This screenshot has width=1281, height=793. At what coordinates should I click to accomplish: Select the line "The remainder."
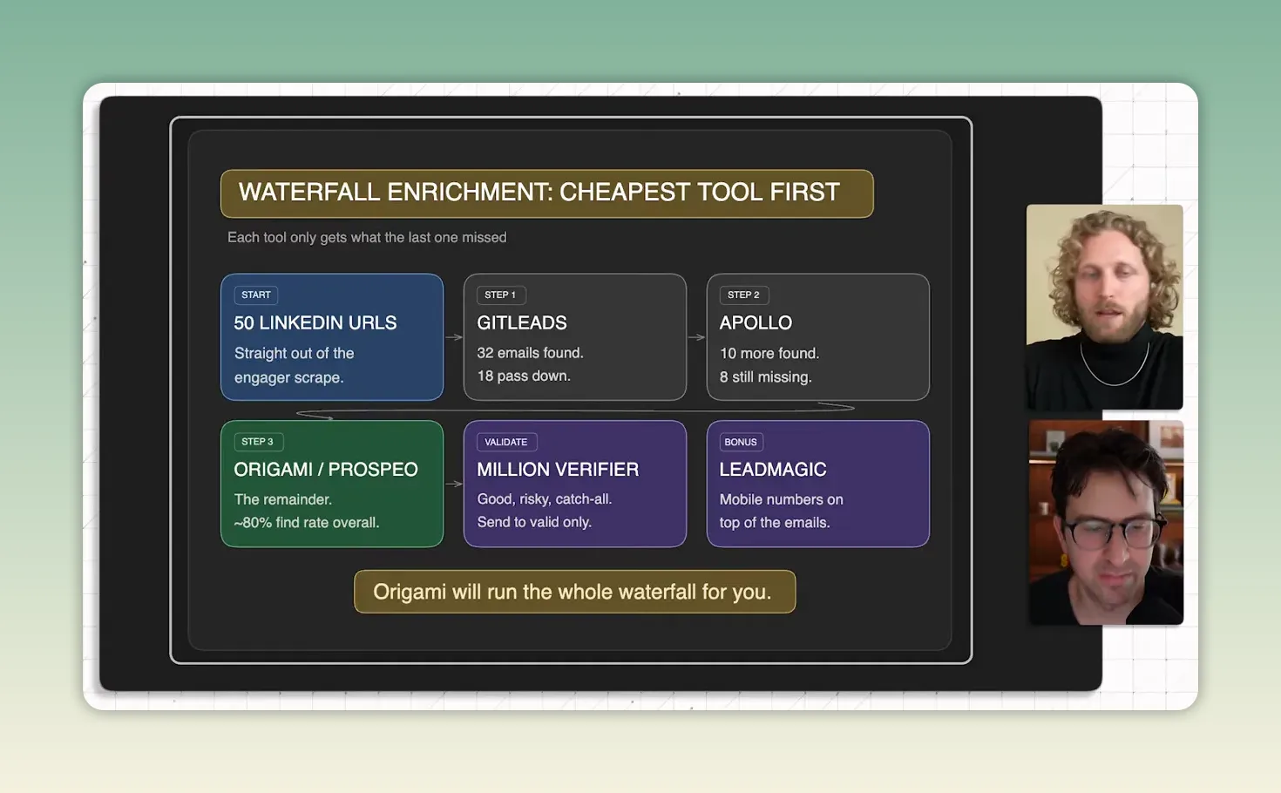click(x=283, y=499)
